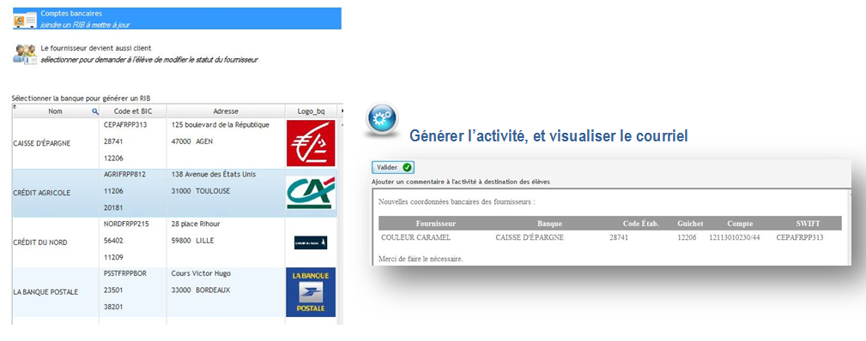Image resolution: width=866 pixels, height=341 pixels.
Task: Click into the comment text area
Action: click(609, 227)
